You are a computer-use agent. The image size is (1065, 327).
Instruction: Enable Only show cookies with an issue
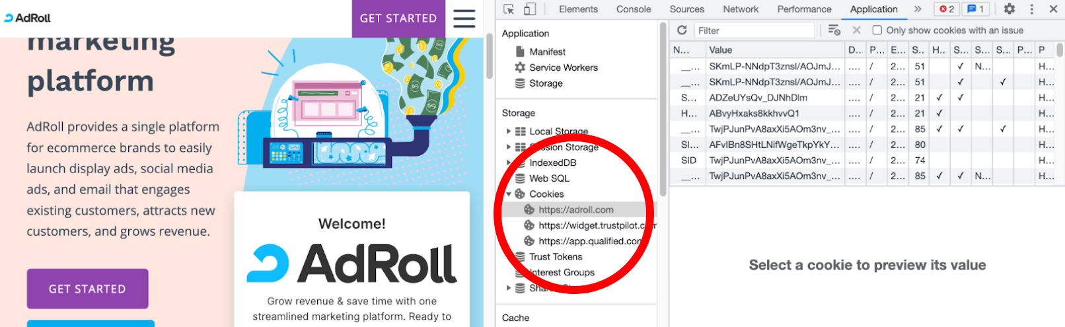click(x=877, y=30)
